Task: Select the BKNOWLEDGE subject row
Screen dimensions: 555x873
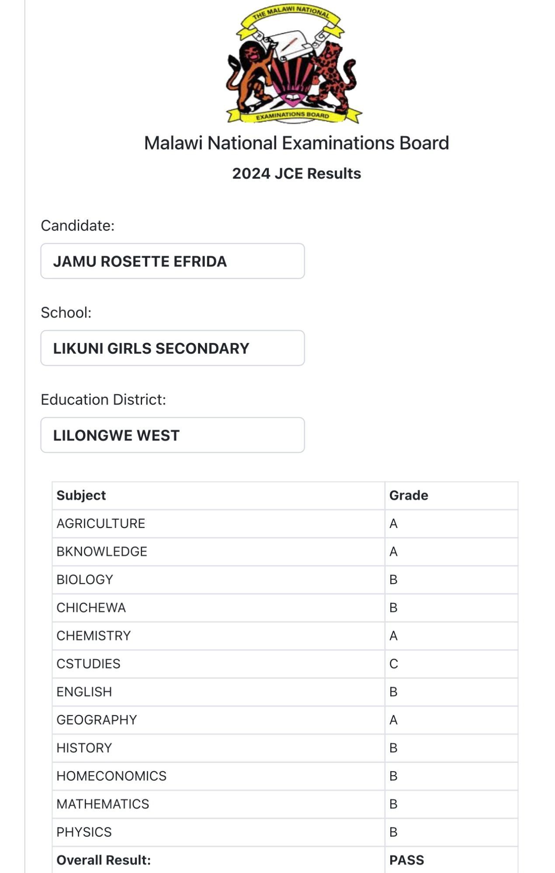Action: pyautogui.click(x=285, y=552)
